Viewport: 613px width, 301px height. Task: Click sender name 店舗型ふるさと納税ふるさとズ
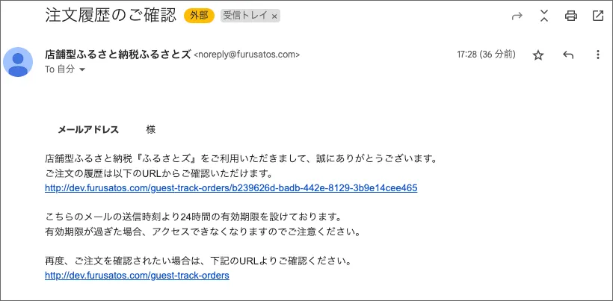pyautogui.click(x=118, y=54)
